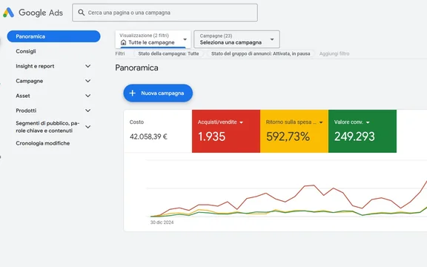
Task: Focus the 'Cerca una pagina o una campagna' search field
Action: pos(165,13)
